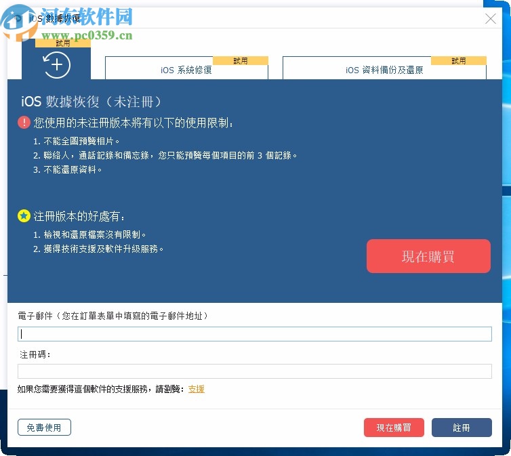Click the red exclamation warning icon
The width and height of the screenshot is (511, 456).
click(24, 123)
